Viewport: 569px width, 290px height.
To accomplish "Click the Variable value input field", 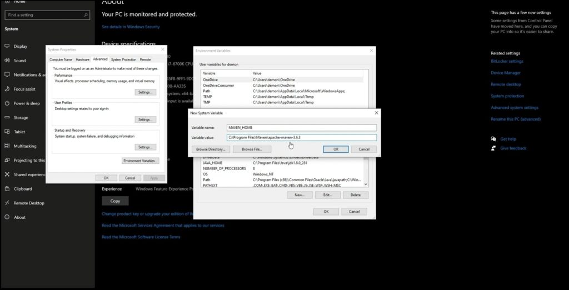I will pyautogui.click(x=302, y=138).
